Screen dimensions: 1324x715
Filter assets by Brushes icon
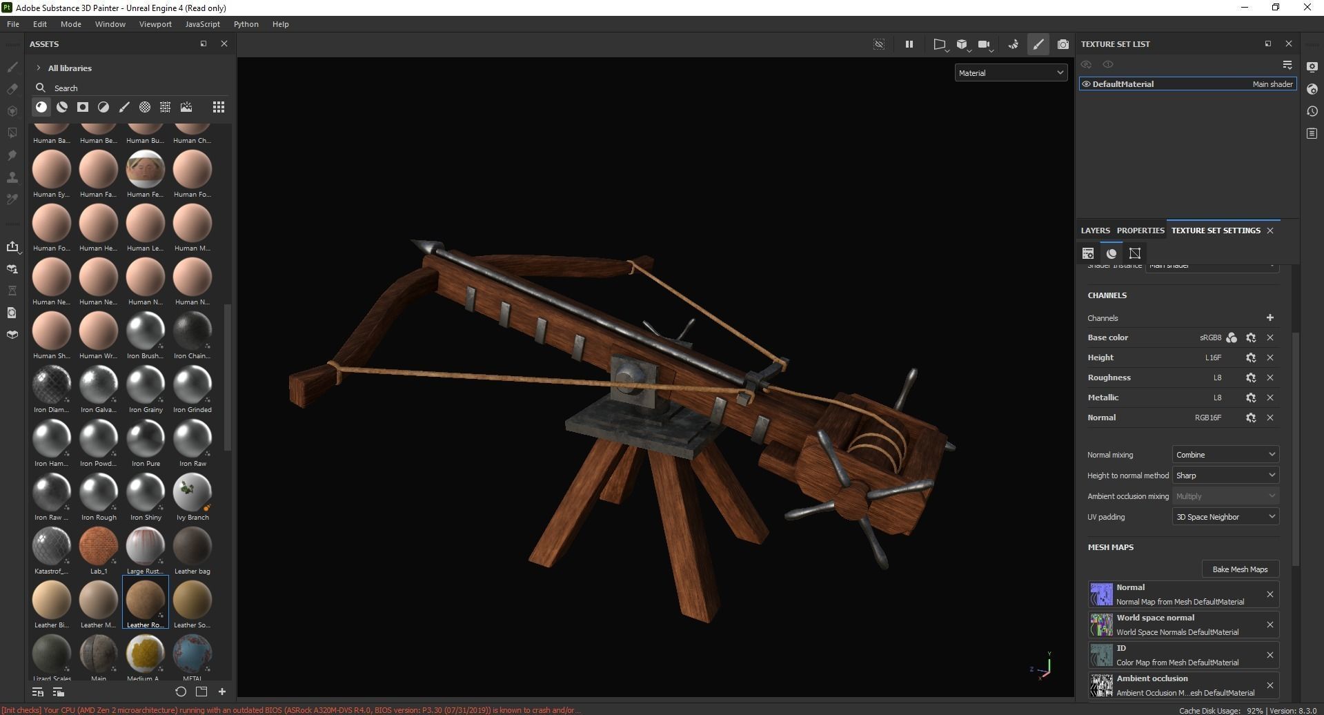(x=124, y=107)
